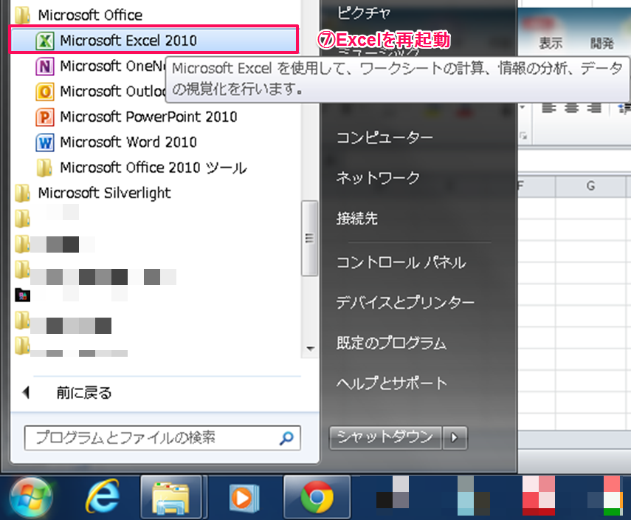Launch Microsoft Excel 2010 from the programs list
631x520 pixels.
coord(128,40)
